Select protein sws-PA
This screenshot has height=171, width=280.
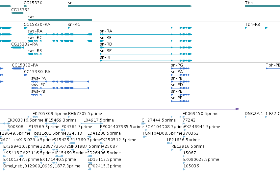[x=60, y=82]
